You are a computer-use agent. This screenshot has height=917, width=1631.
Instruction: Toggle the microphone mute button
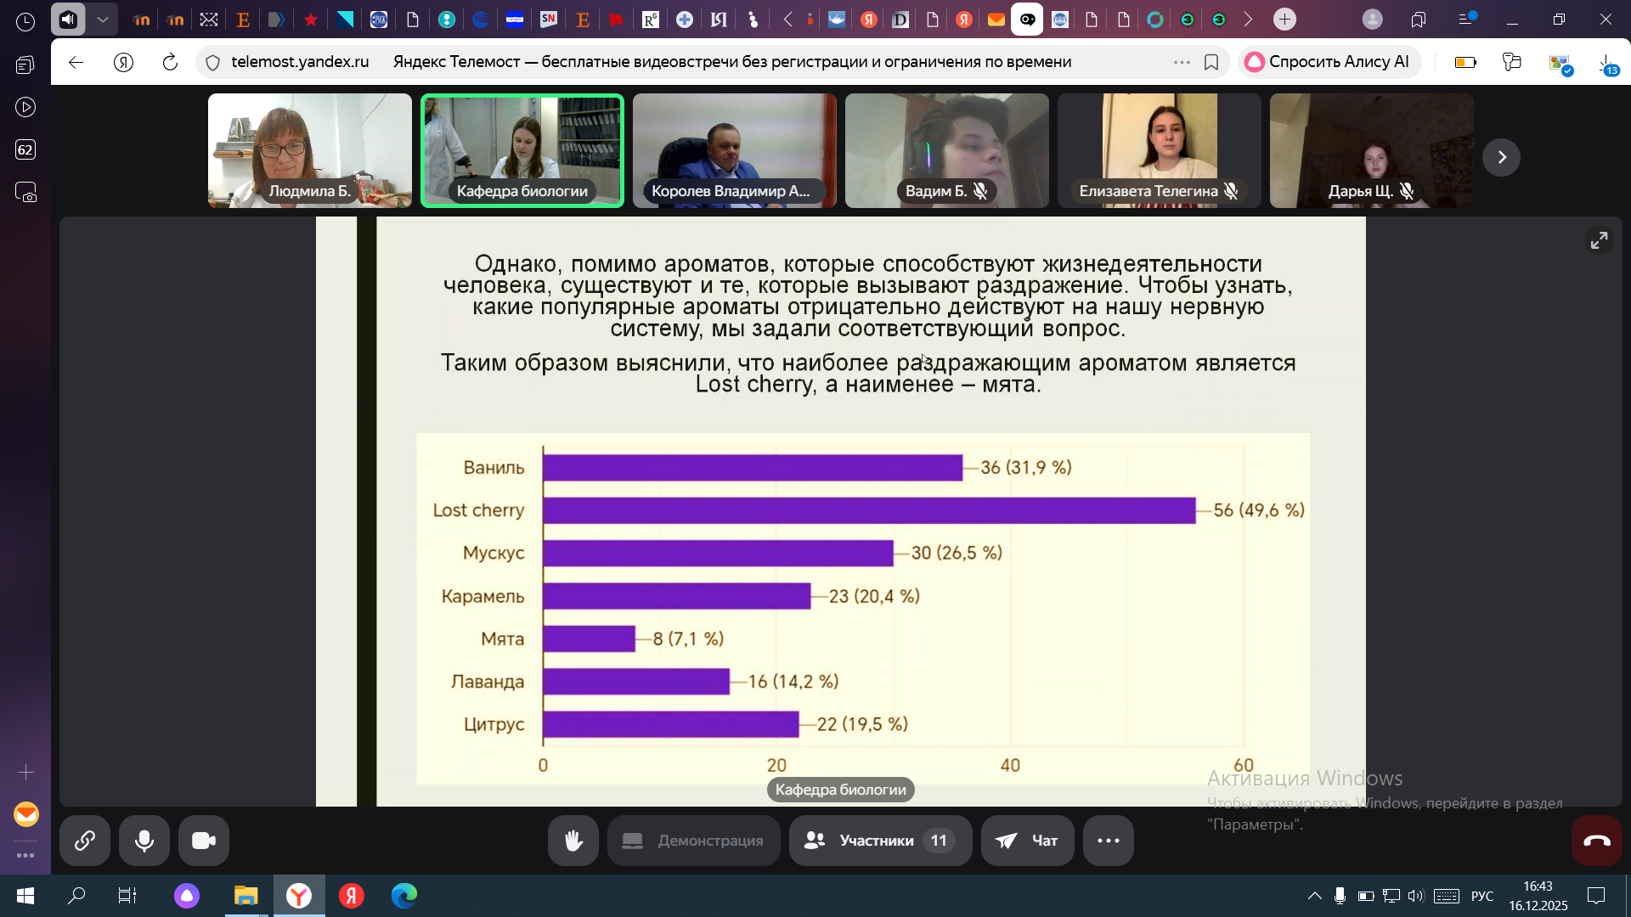144,841
